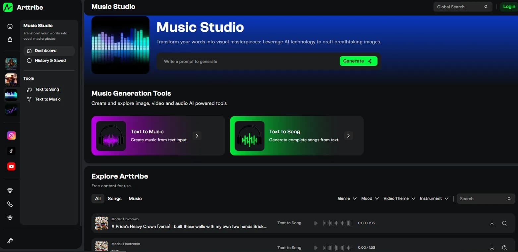
Task: Click the phone contact icon
Action: (x=10, y=204)
